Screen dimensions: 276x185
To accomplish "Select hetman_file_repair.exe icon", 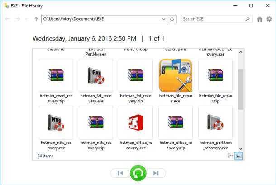I will pyautogui.click(x=176, y=75).
